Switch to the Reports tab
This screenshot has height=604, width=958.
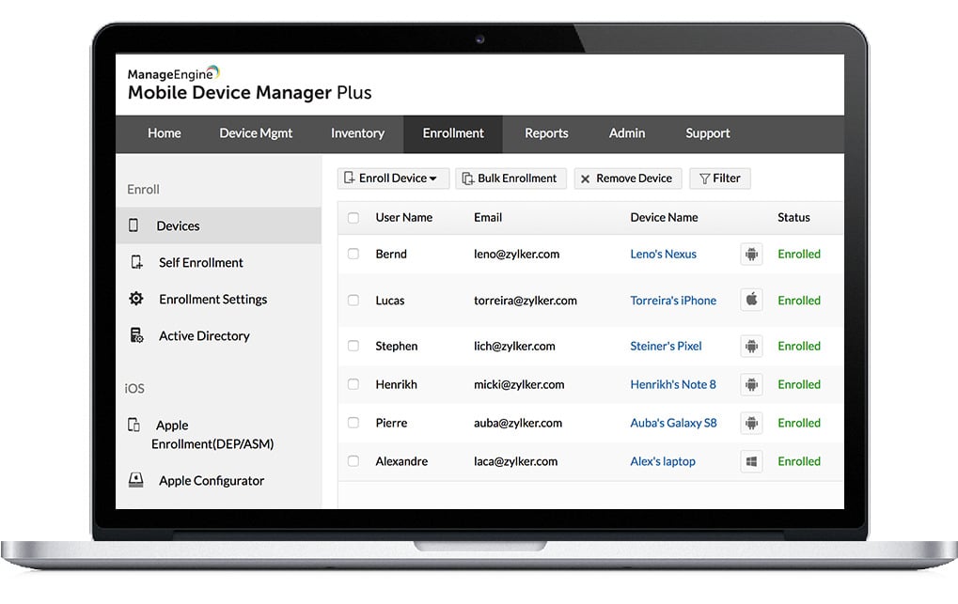pyautogui.click(x=545, y=133)
